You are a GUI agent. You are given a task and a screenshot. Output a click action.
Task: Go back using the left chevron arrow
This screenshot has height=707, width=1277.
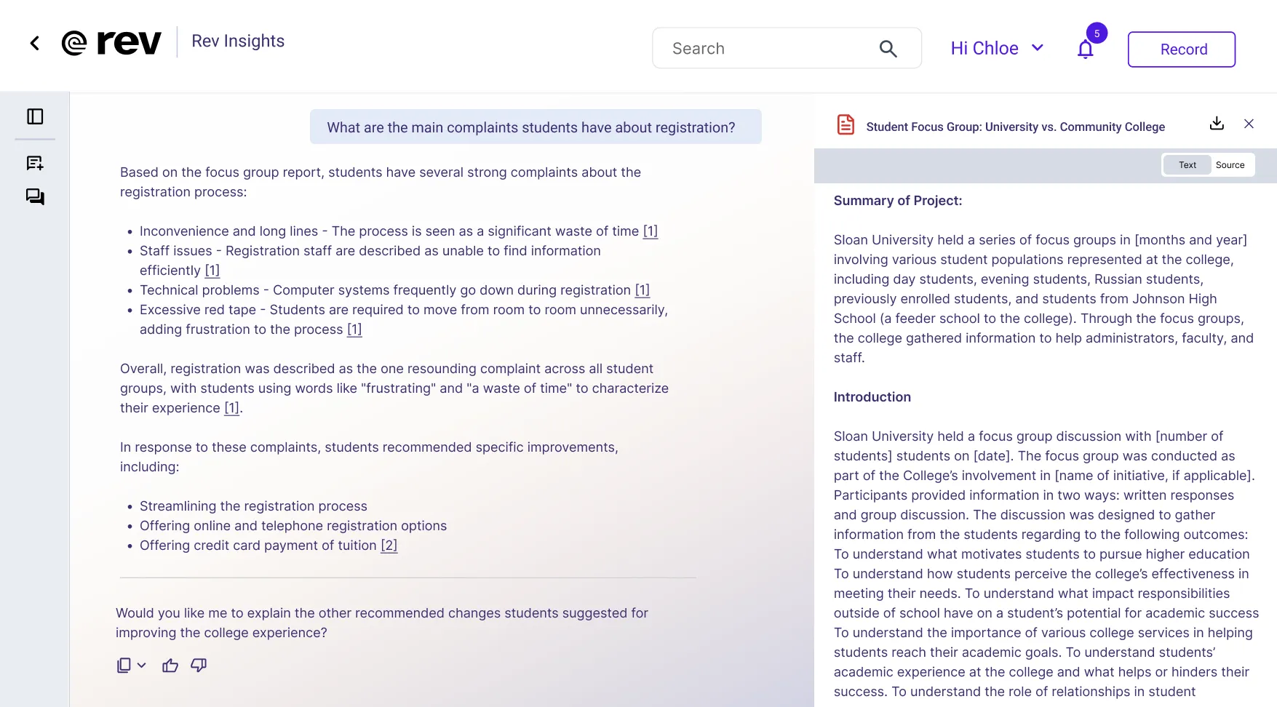34,44
